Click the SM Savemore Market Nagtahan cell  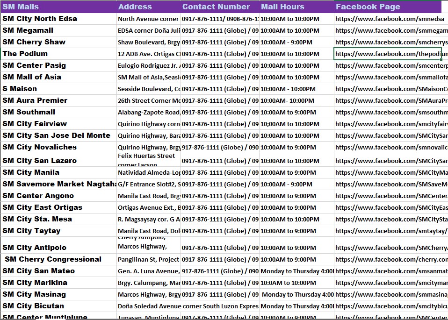pyautogui.click(x=58, y=185)
